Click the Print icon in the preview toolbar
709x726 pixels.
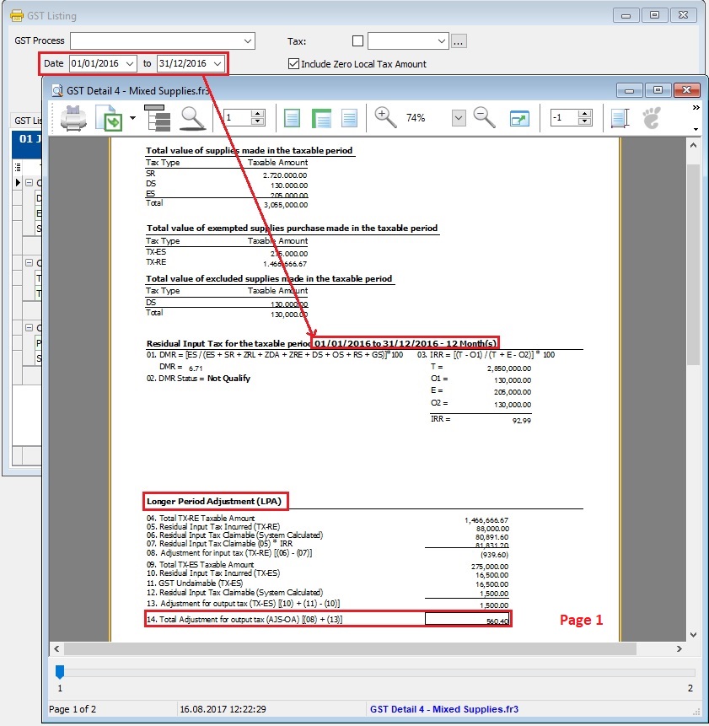[73, 118]
